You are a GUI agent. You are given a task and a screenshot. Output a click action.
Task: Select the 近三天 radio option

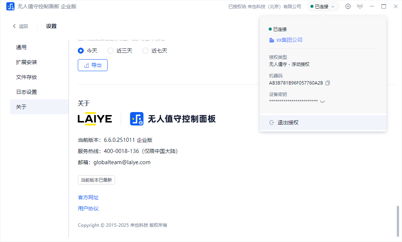click(x=111, y=51)
